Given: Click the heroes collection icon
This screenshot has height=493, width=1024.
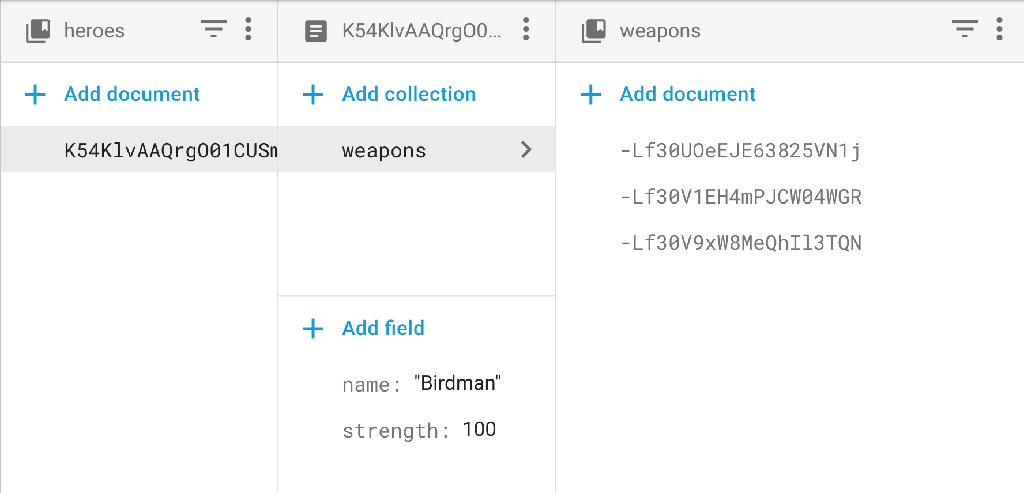Looking at the screenshot, I should tap(38, 31).
